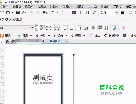Select Portrait page orientation
The width and height of the screenshot is (136, 104).
point(65,28)
